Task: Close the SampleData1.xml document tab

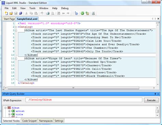Action: (158, 19)
